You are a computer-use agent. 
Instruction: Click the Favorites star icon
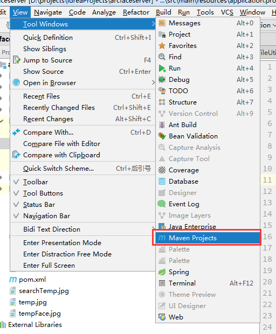pyautogui.click(x=162, y=46)
